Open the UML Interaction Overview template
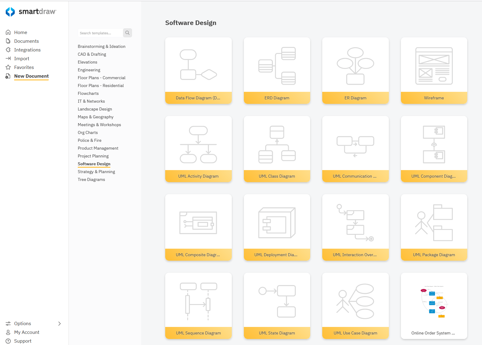 355,228
